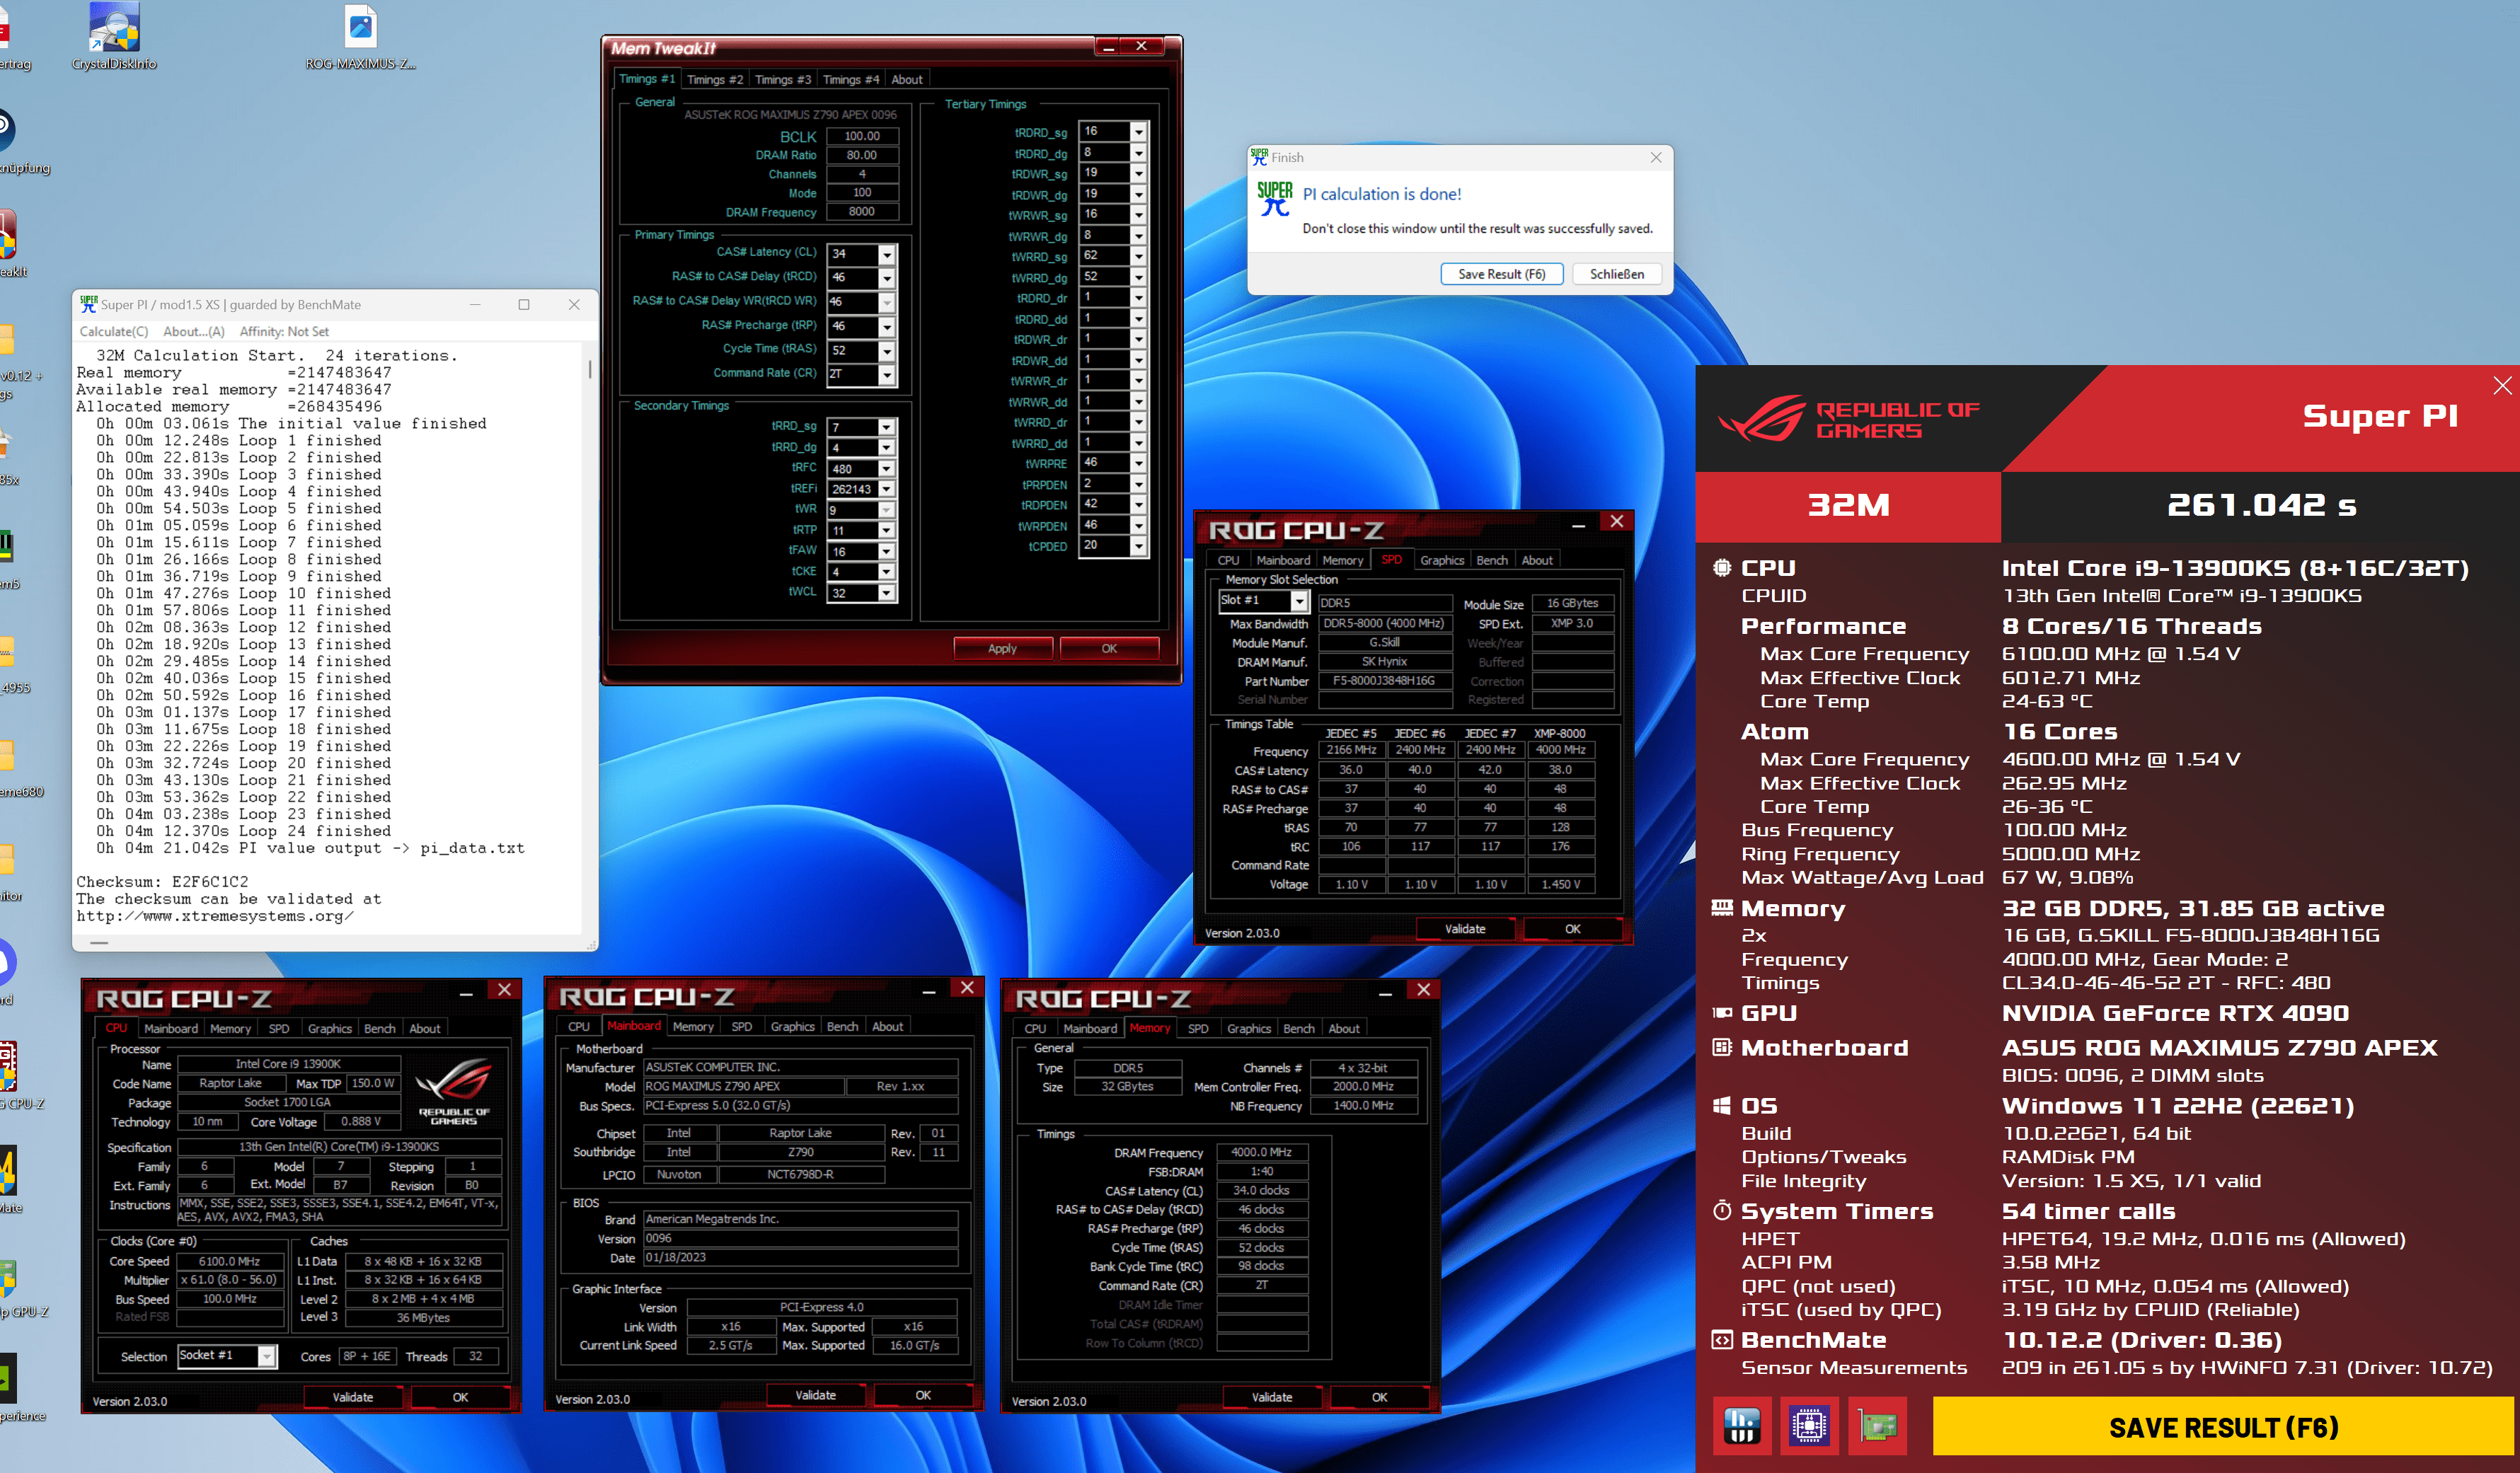
Task: Open the RAS# to CAS# Delay (tRCD) dropdown
Action: tap(886, 277)
